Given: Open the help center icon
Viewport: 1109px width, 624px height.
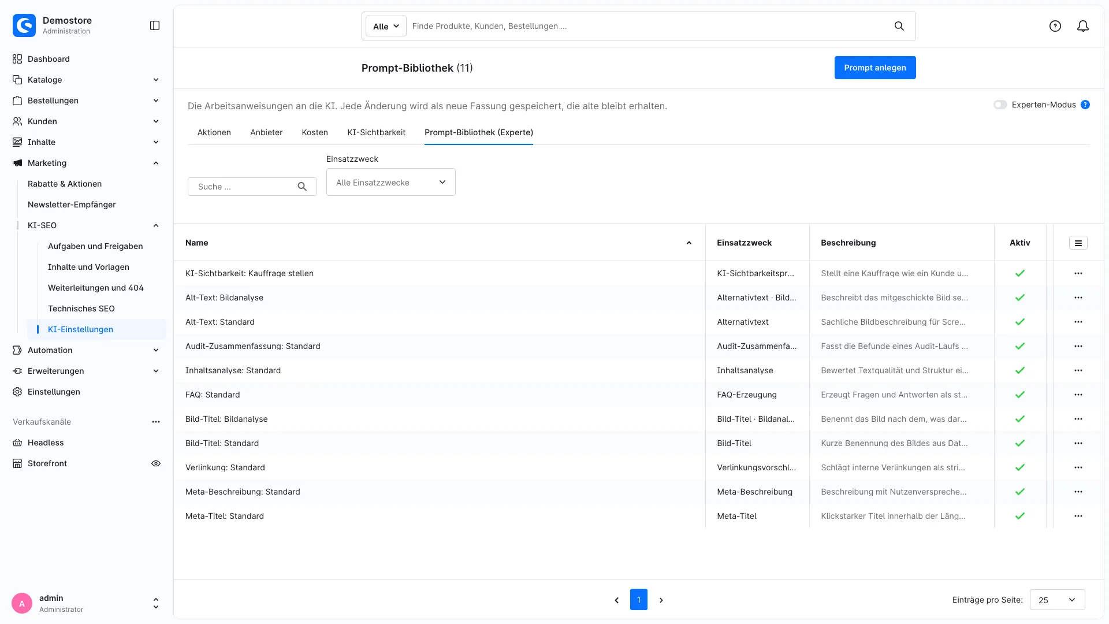Looking at the screenshot, I should [1055, 26].
